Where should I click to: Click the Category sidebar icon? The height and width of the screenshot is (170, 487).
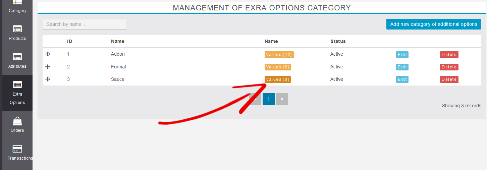coord(17,2)
